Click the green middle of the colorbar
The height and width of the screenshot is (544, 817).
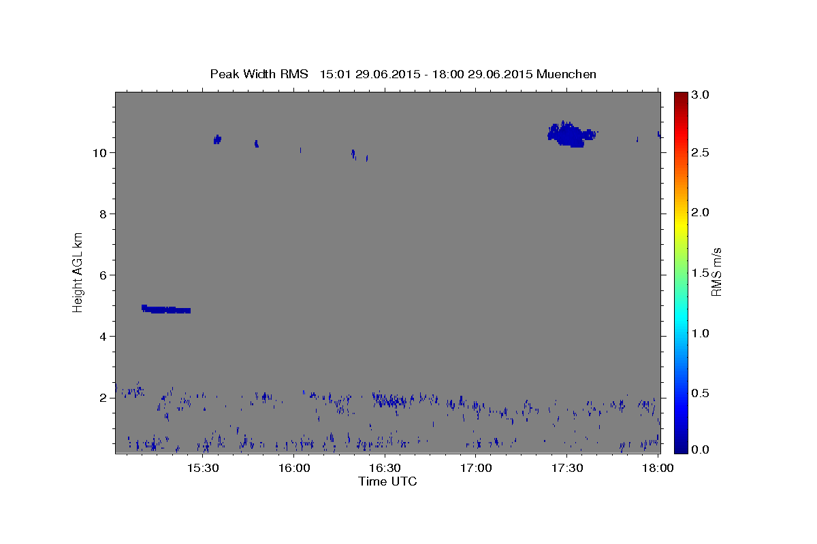coord(681,272)
